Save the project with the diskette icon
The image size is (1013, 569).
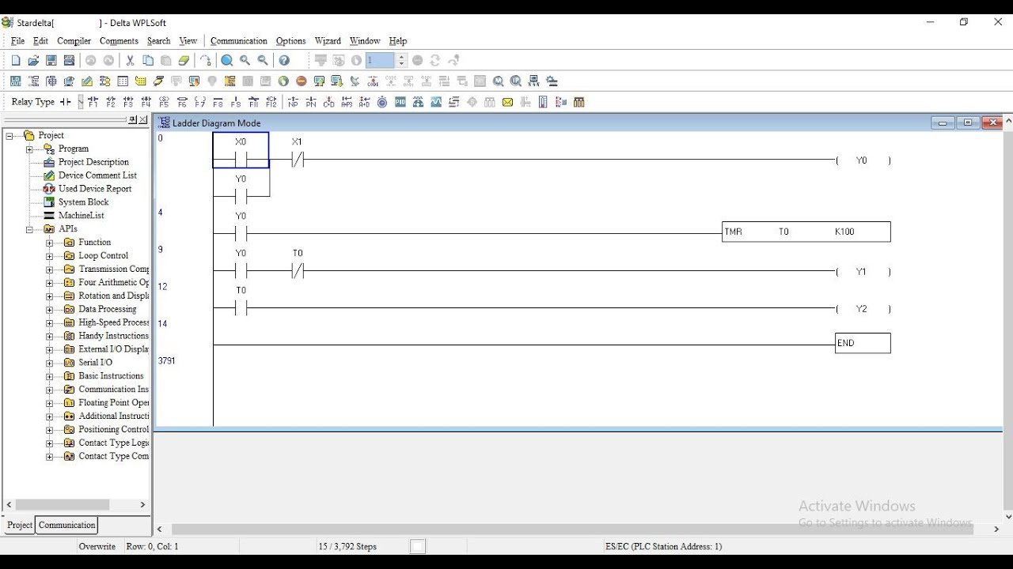[51, 60]
